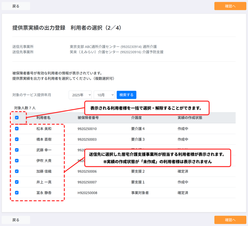Click the bottom 戻る button

[16, 220]
